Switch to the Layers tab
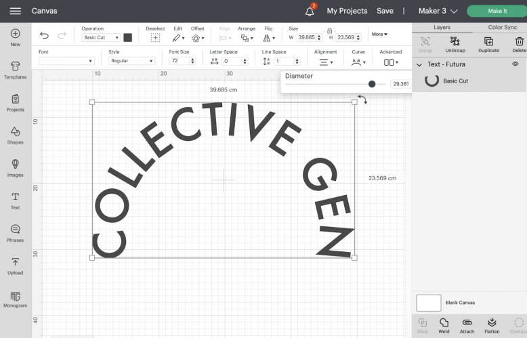This screenshot has width=527, height=338. coord(442,28)
